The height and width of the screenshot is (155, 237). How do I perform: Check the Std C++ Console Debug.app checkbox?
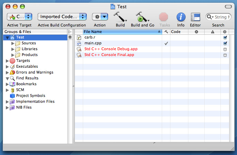(225, 49)
